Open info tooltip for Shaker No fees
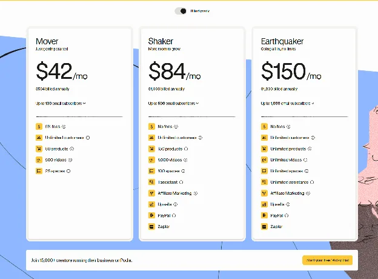 tap(176, 127)
